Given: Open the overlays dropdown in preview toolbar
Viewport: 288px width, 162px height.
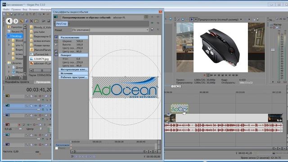Looking at the screenshot, I should pyautogui.click(x=249, y=19).
